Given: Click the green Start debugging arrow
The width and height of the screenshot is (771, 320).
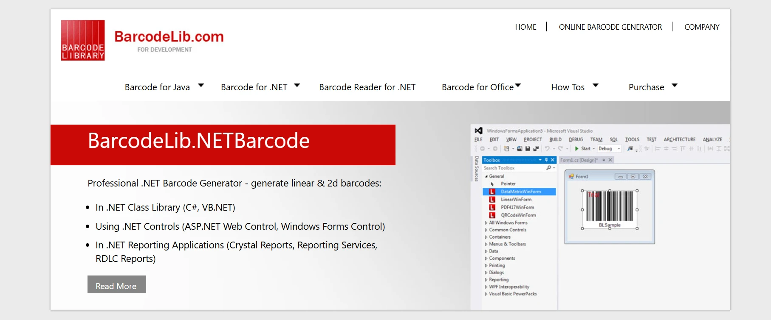Looking at the screenshot, I should pyautogui.click(x=576, y=149).
